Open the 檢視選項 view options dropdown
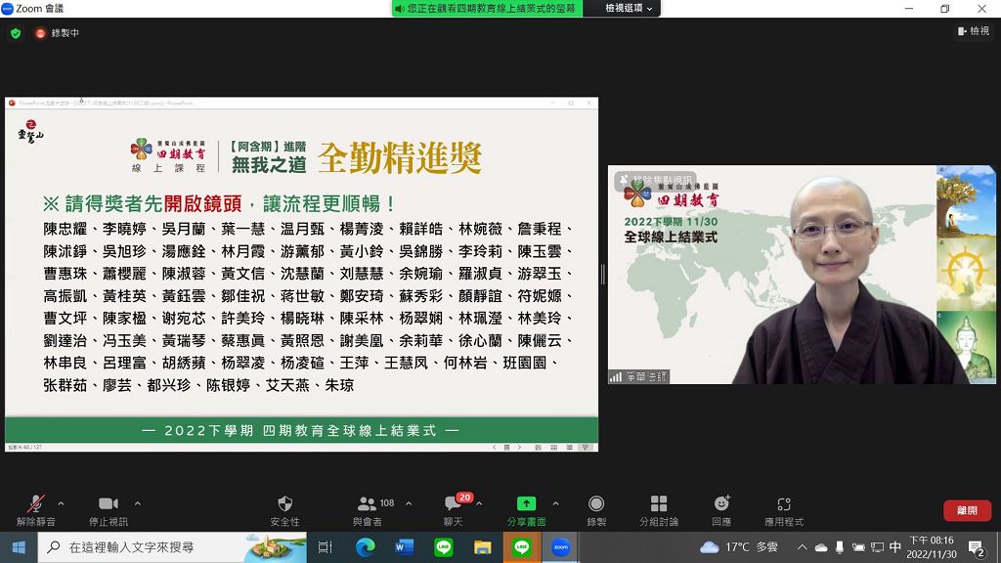The width and height of the screenshot is (1001, 563). tap(629, 8)
